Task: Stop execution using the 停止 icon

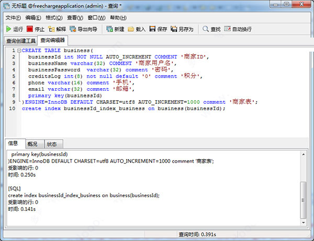Action: pos(36,29)
